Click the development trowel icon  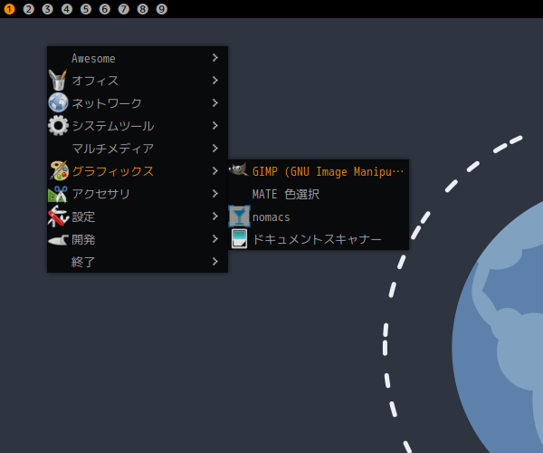58,240
